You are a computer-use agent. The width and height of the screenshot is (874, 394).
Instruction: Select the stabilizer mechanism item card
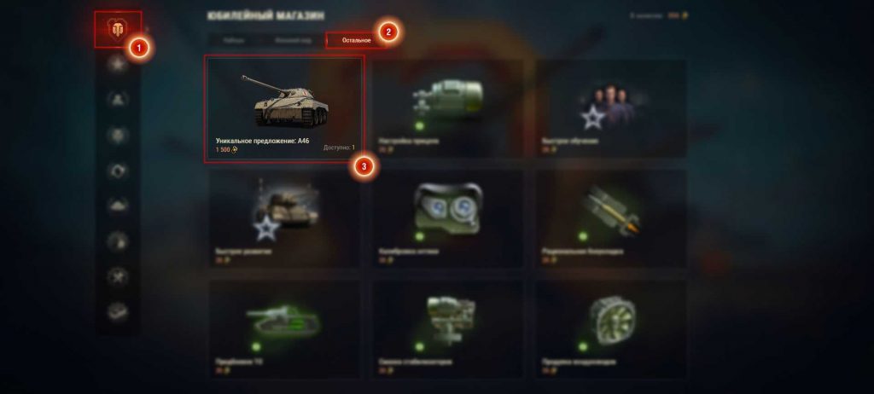click(x=448, y=329)
